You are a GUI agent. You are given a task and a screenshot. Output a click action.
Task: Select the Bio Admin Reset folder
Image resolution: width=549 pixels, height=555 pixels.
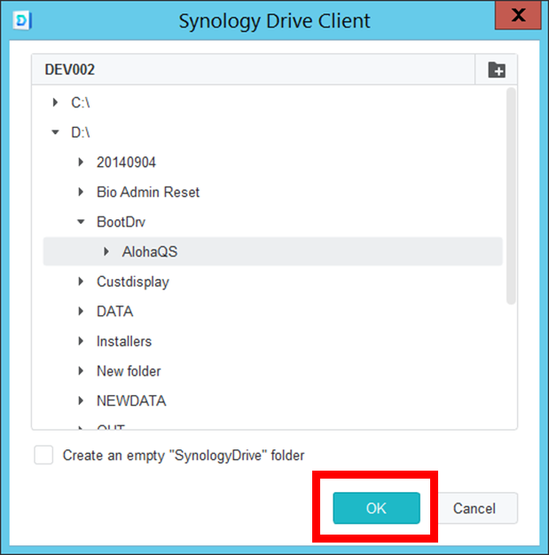pyautogui.click(x=148, y=192)
